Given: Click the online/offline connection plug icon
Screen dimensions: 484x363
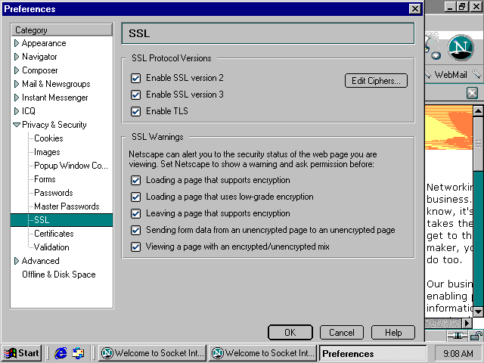Looking at the screenshot, I should [457, 336].
